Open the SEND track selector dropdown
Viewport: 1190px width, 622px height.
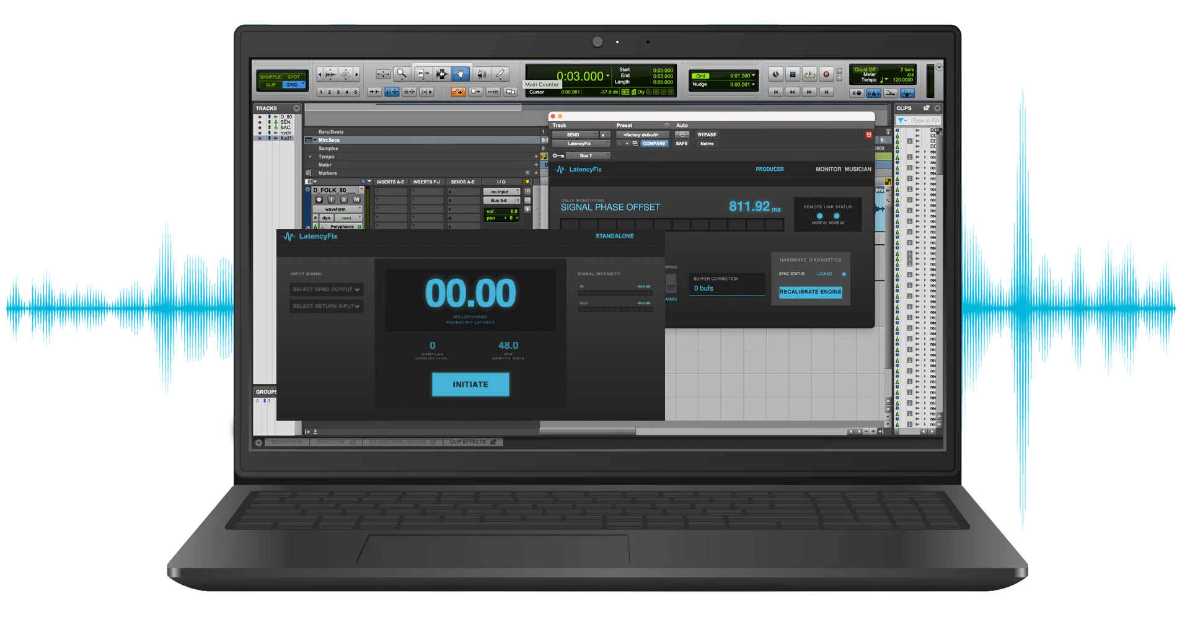tap(575, 134)
